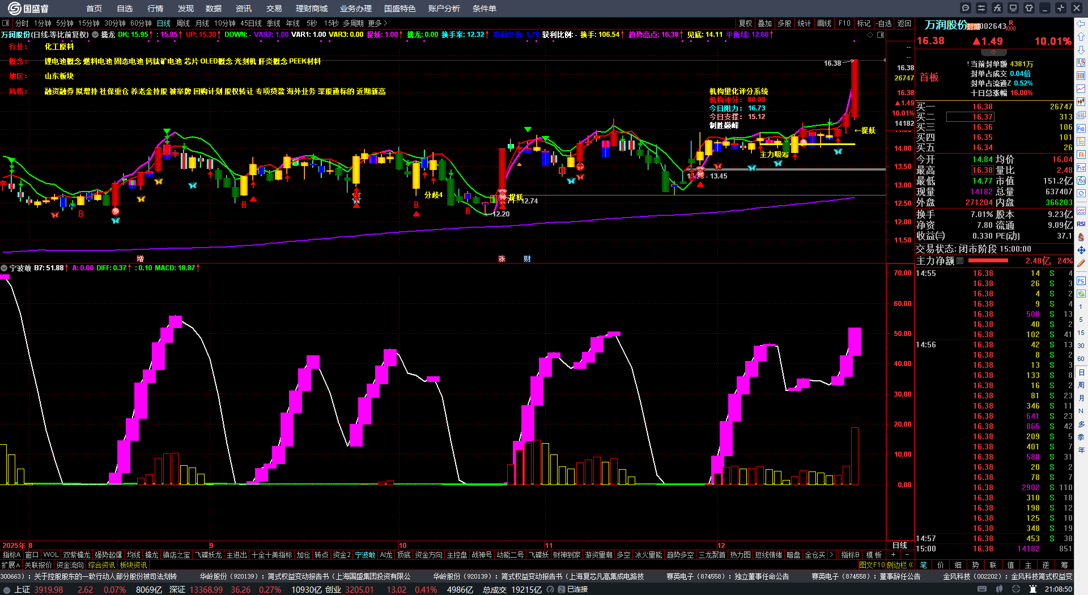This screenshot has height=595, width=1088.
Task: Open the 模板 template selector
Action: tap(874, 555)
